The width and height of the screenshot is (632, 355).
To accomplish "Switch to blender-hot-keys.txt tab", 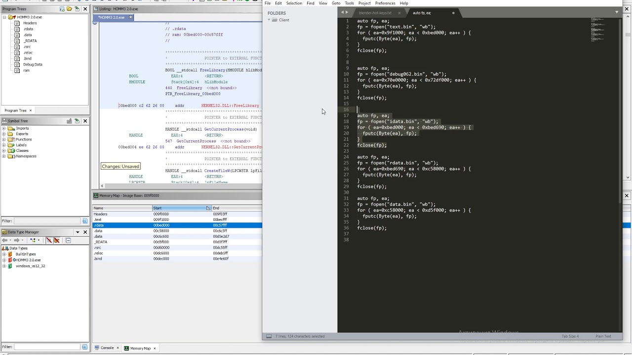I will point(375,13).
